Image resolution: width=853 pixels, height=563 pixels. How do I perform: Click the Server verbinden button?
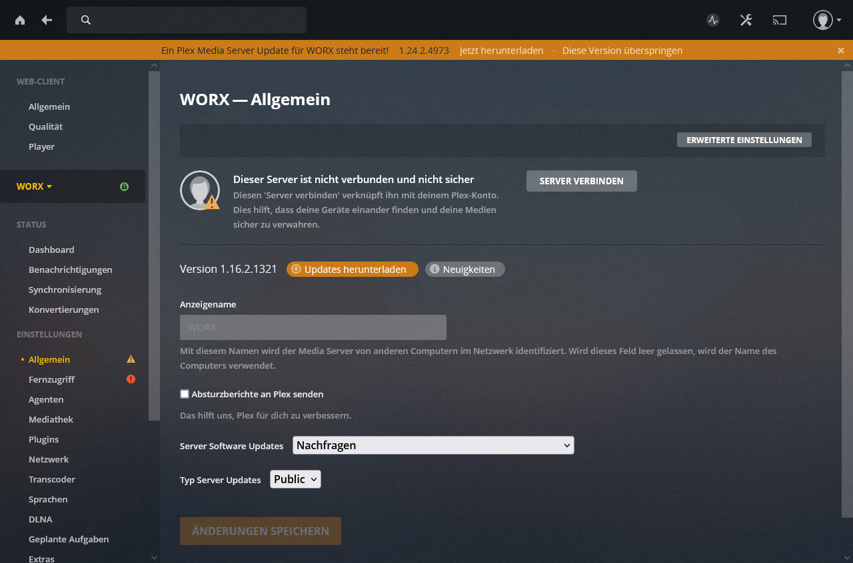582,181
